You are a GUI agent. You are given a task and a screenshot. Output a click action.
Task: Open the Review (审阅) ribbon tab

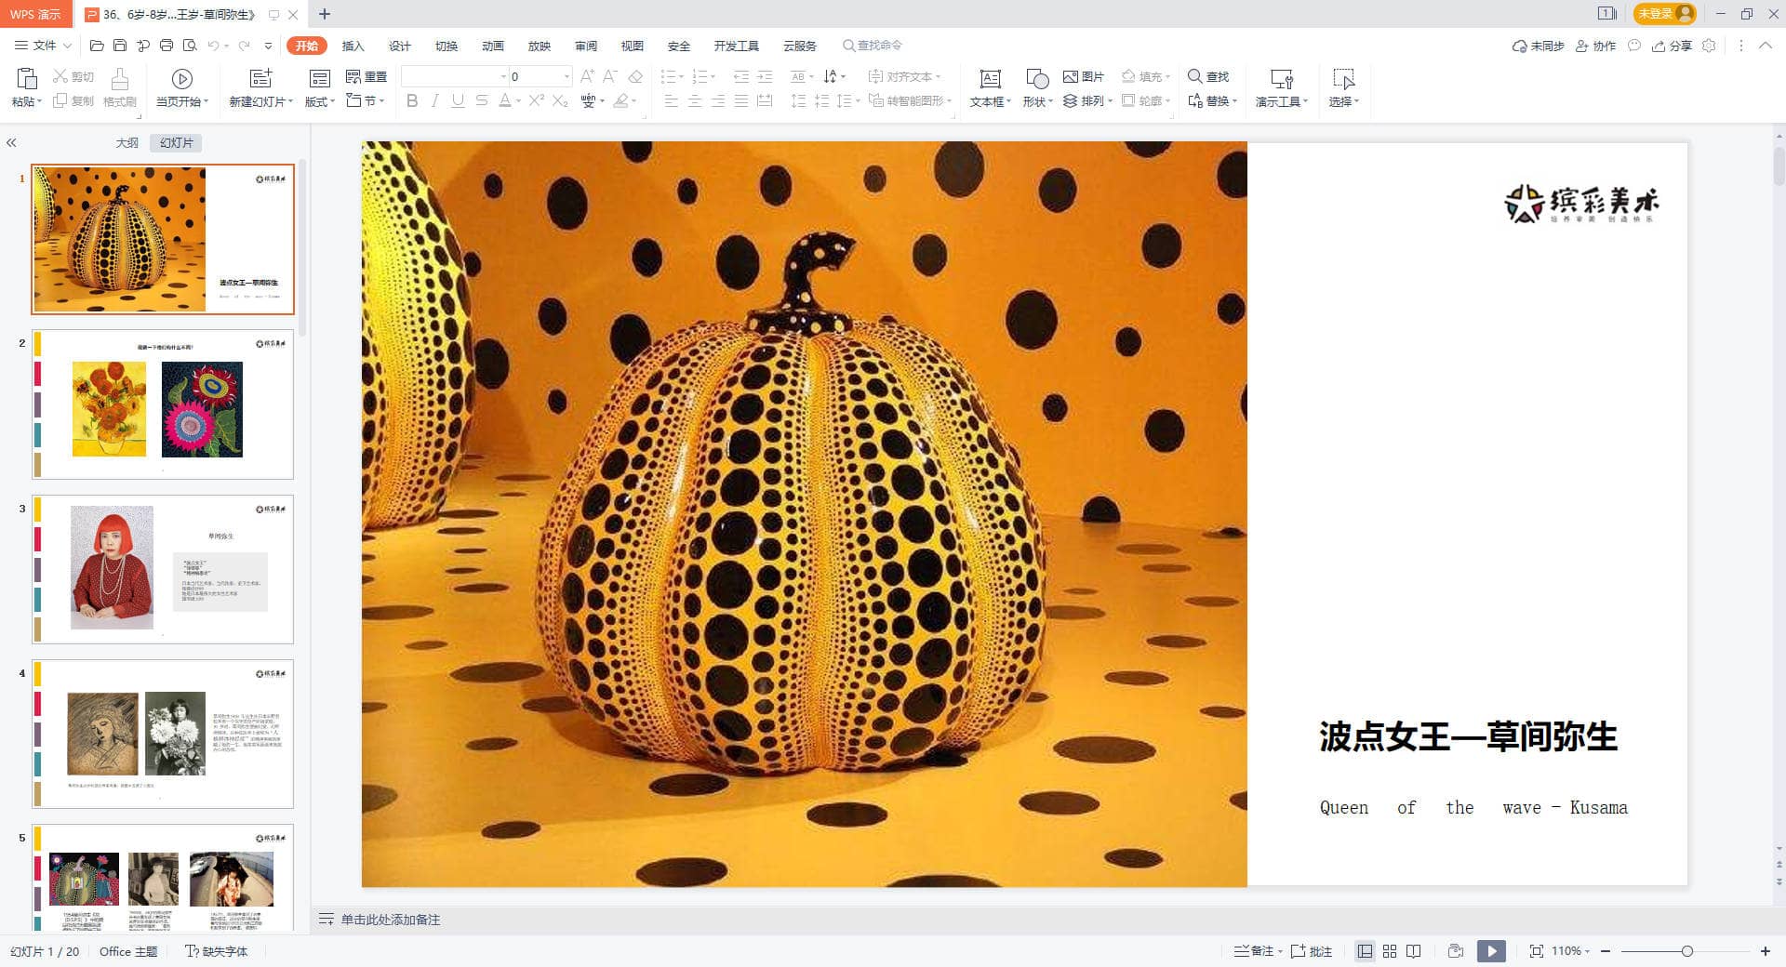pyautogui.click(x=586, y=46)
